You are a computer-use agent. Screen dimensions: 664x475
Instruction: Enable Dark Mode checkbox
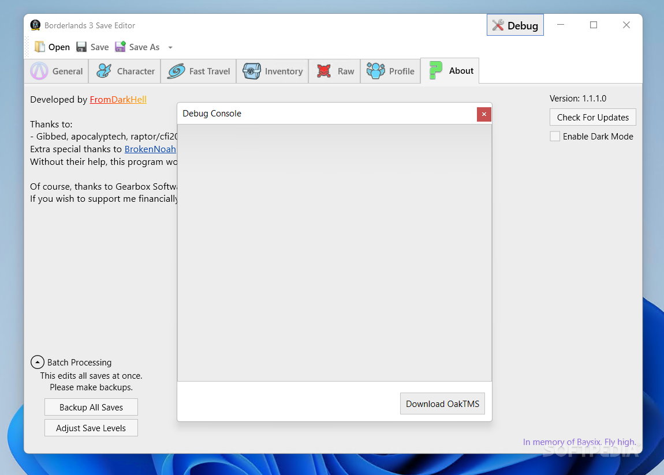[x=555, y=136]
